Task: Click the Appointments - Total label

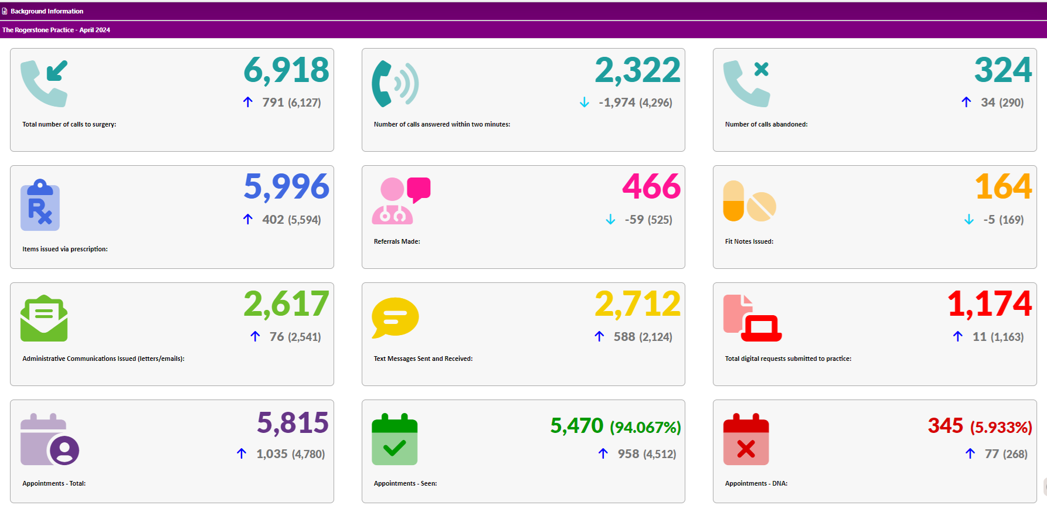Action: 54,483
